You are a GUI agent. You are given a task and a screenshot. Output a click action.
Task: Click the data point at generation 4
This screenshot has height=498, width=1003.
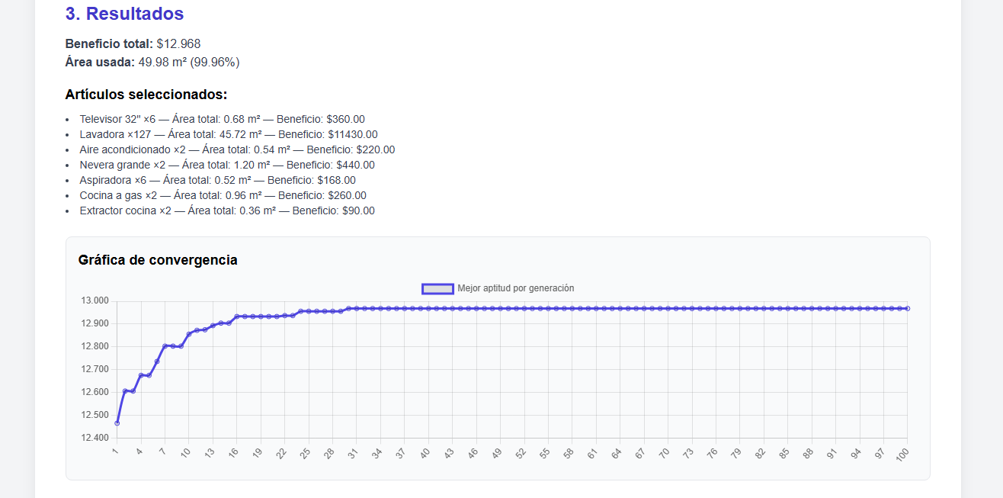(141, 375)
